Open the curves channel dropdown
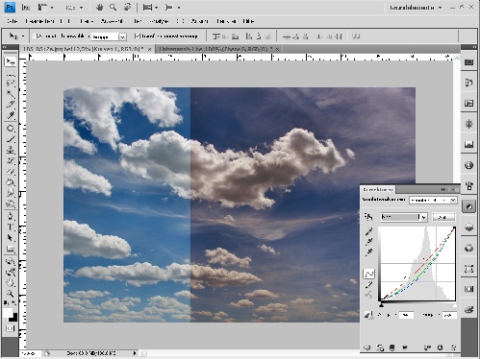Viewport: 480px width, 359px height. [x=404, y=217]
